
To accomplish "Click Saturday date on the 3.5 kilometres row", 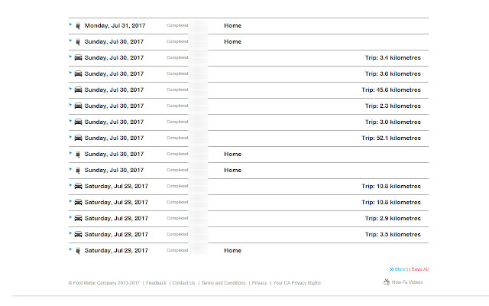I will [116, 235].
